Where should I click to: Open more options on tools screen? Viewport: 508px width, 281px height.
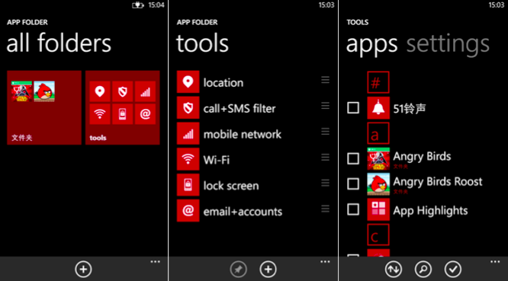click(x=325, y=262)
